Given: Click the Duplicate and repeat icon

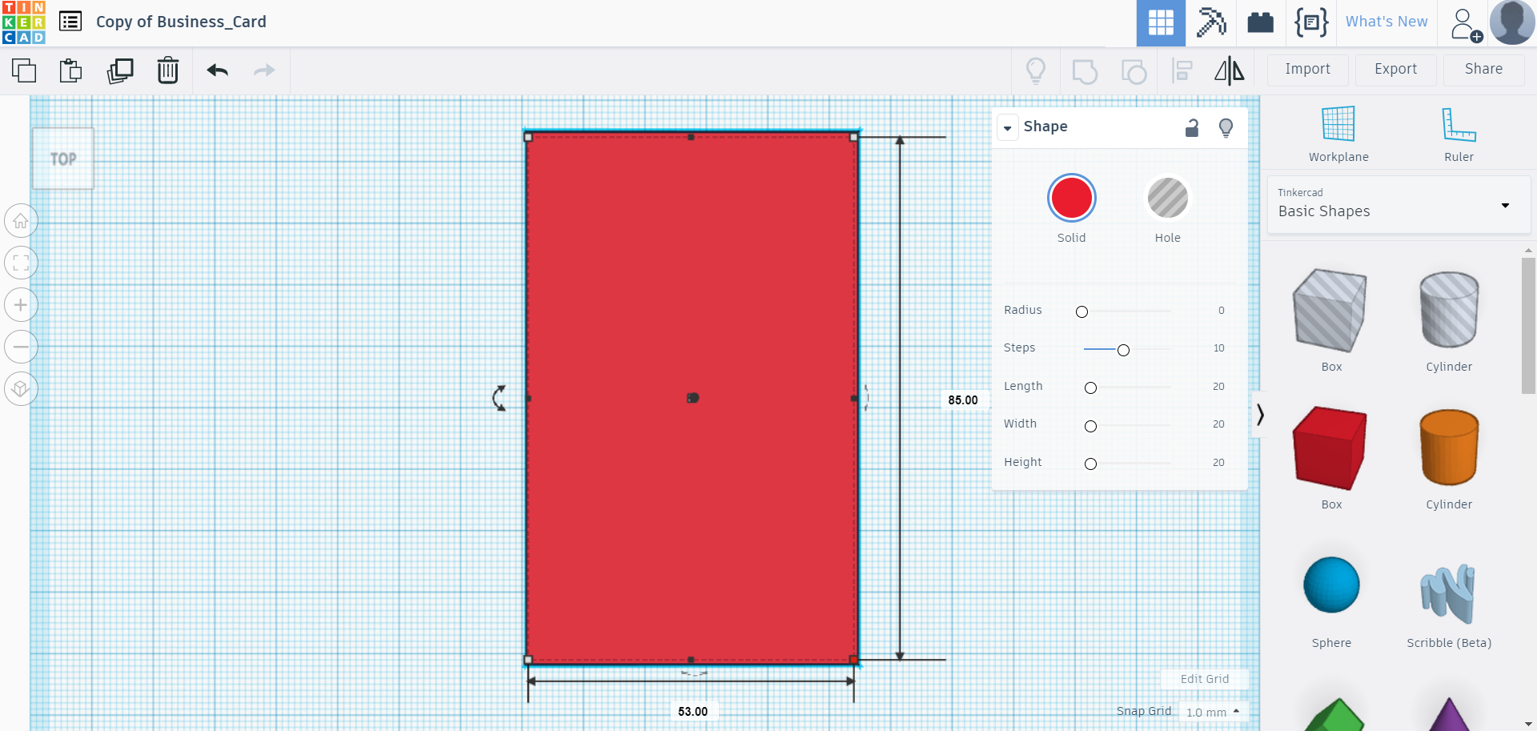Looking at the screenshot, I should click(x=120, y=70).
